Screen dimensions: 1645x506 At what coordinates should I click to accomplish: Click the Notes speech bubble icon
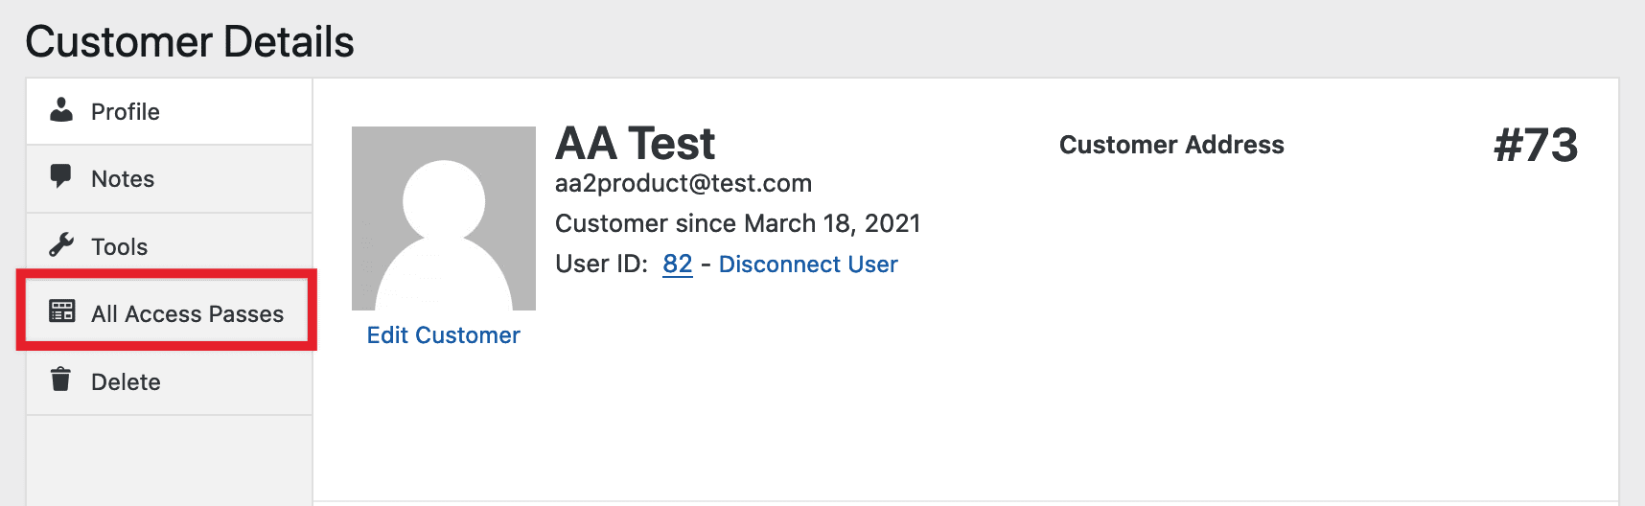click(x=61, y=176)
